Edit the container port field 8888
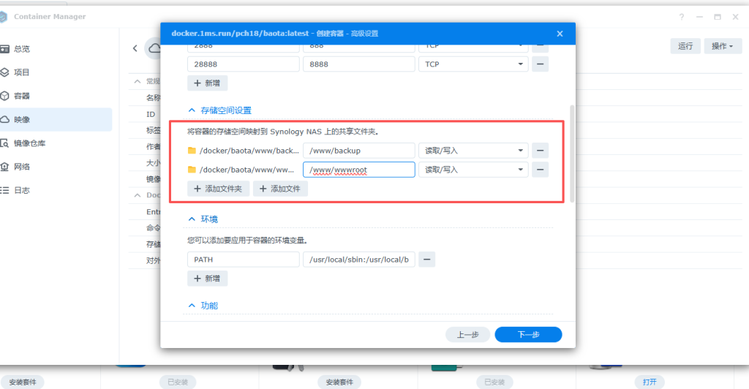The image size is (749, 389). pyautogui.click(x=358, y=64)
